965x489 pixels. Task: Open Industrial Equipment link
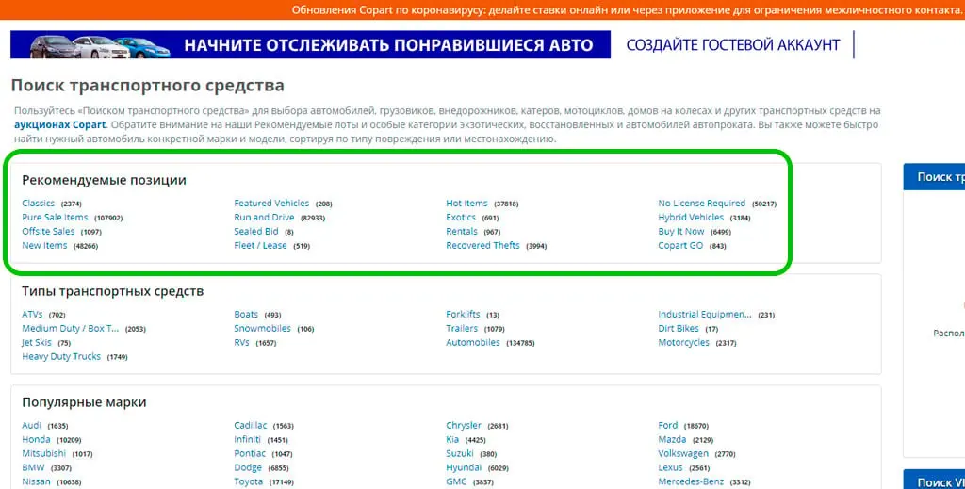pos(705,315)
